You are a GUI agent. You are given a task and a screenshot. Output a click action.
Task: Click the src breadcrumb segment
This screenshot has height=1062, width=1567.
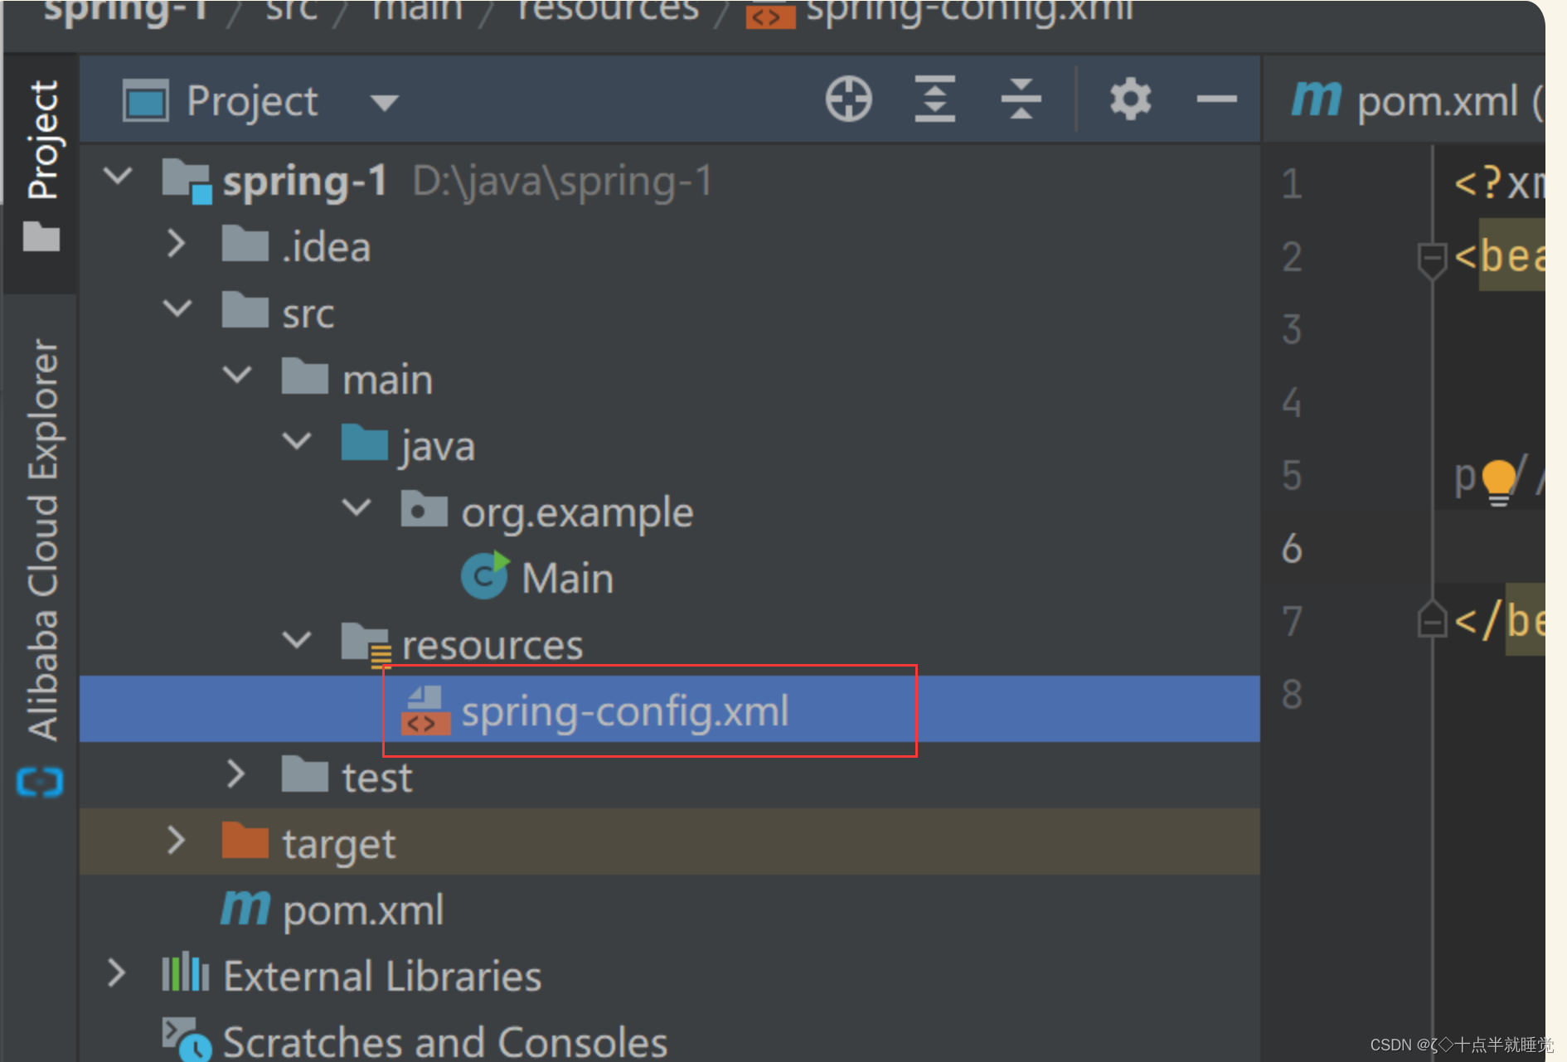click(292, 12)
